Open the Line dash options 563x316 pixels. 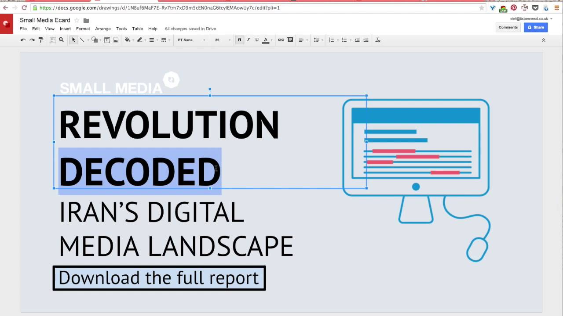[164, 40]
